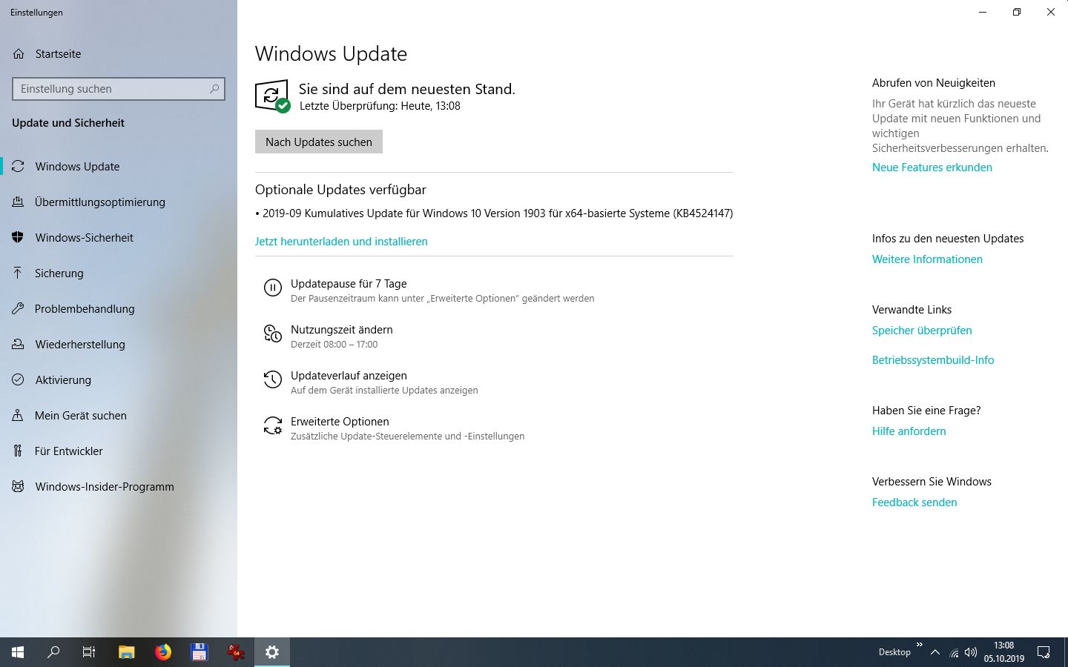Click the Windows-Sicherheit shield icon
Image resolution: width=1068 pixels, height=667 pixels.
(19, 238)
